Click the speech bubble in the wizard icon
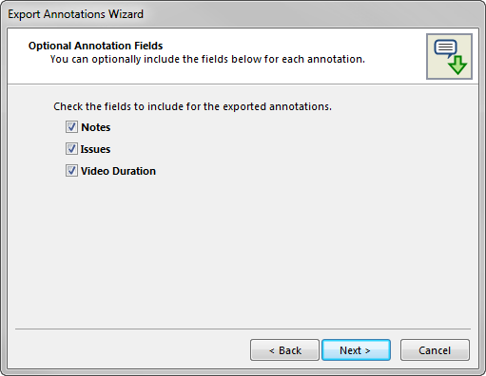The height and width of the screenshot is (376, 486). tap(445, 48)
